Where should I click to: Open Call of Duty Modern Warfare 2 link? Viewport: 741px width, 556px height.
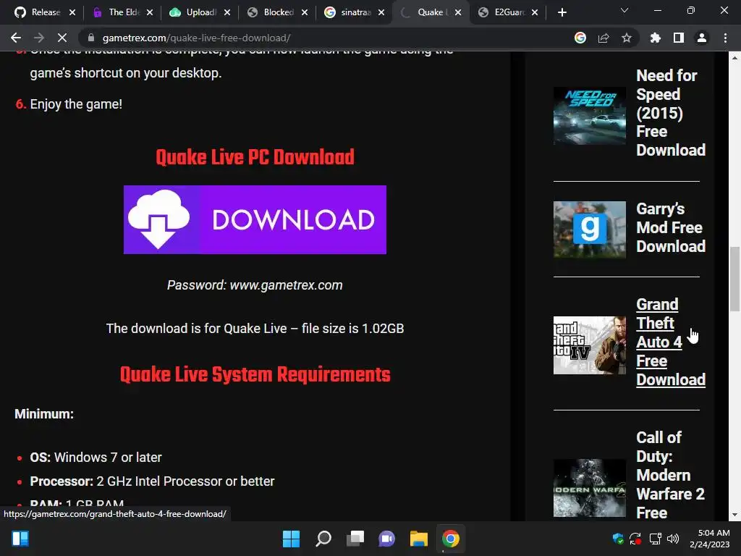pos(671,475)
